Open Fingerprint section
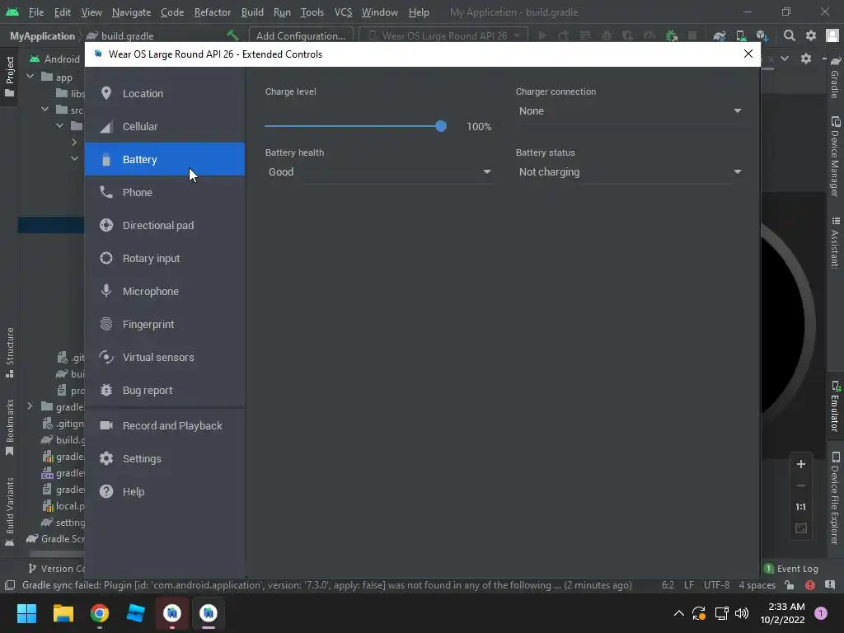This screenshot has width=844, height=633. pos(165,324)
